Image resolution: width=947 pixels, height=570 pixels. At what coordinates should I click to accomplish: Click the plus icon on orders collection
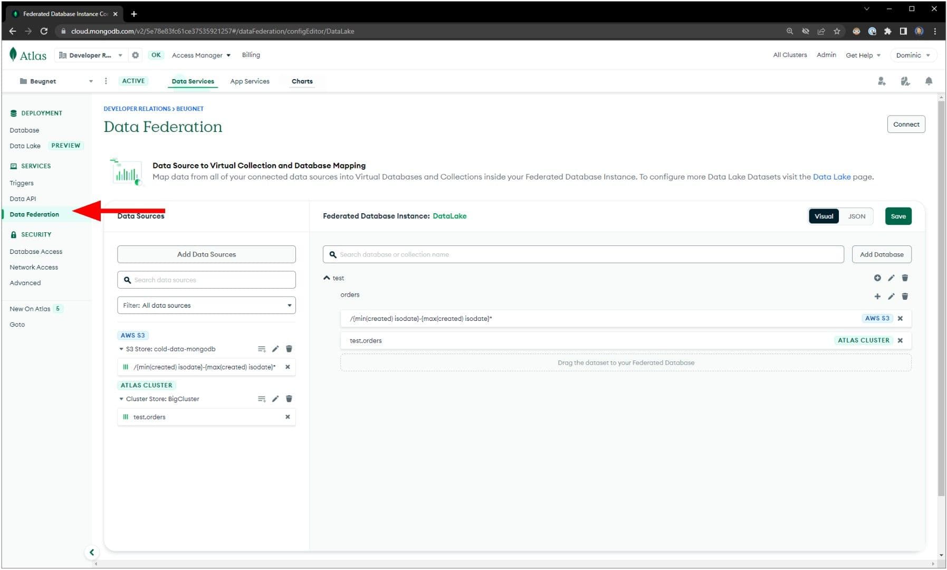coord(877,297)
